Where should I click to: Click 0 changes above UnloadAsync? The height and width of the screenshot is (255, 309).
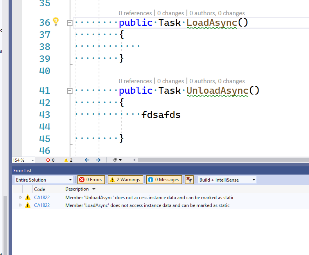pyautogui.click(x=171, y=81)
